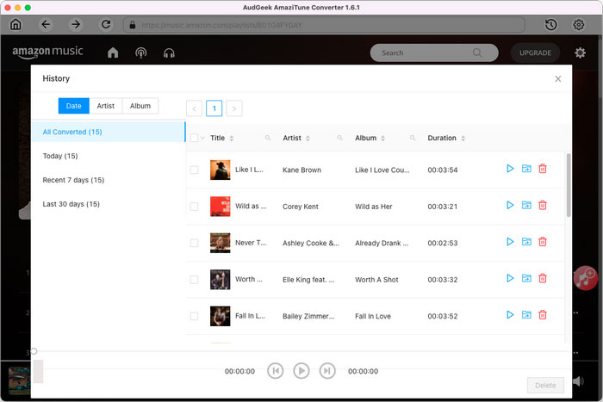This screenshot has width=603, height=402.
Task: Click the playback progress slider handle
Action: click(34, 351)
